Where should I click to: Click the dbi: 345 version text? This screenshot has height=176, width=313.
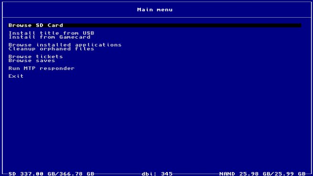[x=157, y=174]
